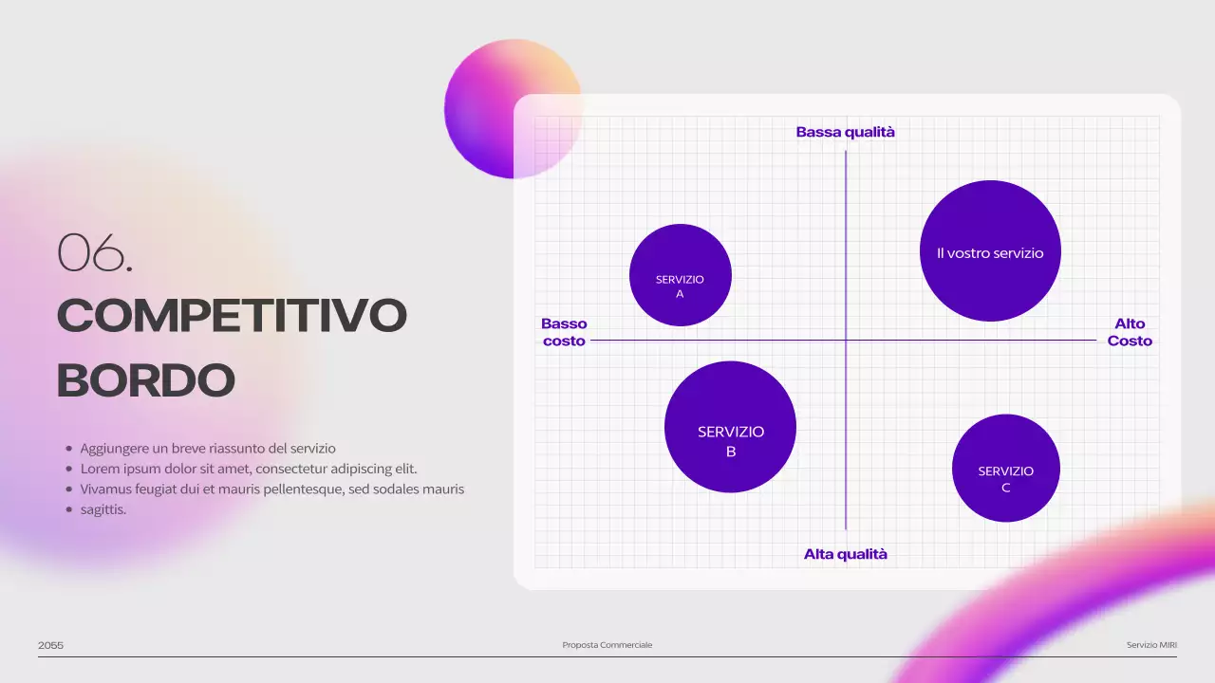Select the COMPETITIVO heading word
The width and height of the screenshot is (1215, 683).
[232, 316]
